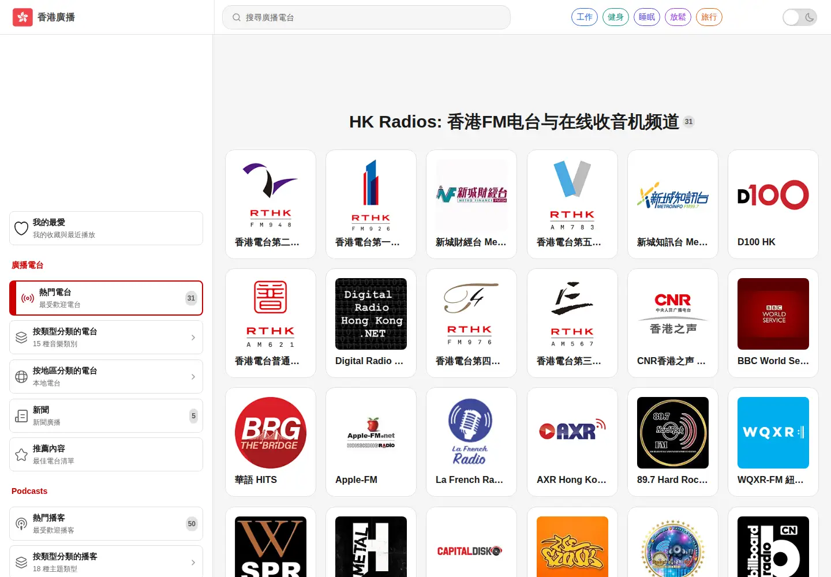The width and height of the screenshot is (831, 577).
Task: Click the layers icon beside 按類型分類的電台
Action: 21,338
